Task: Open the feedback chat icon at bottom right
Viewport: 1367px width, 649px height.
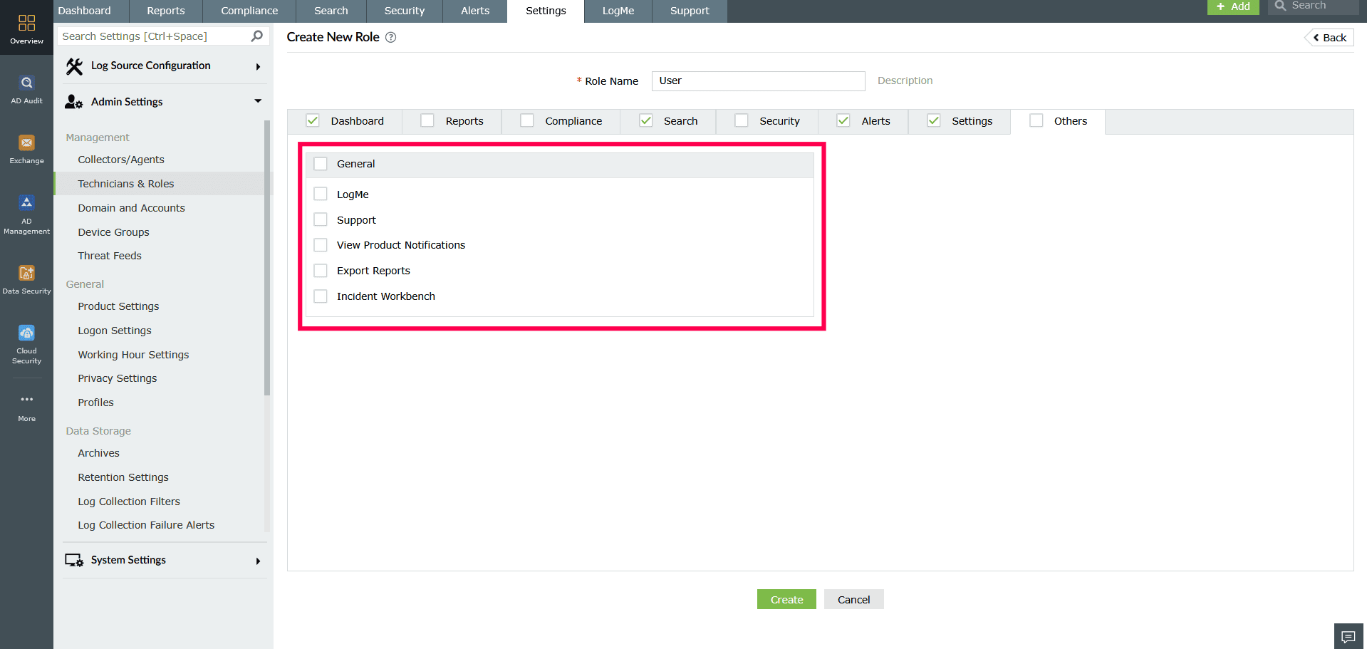Action: (1348, 635)
